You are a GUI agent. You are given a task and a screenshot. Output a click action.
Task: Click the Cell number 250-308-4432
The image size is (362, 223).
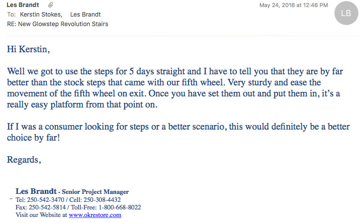coord(102,200)
